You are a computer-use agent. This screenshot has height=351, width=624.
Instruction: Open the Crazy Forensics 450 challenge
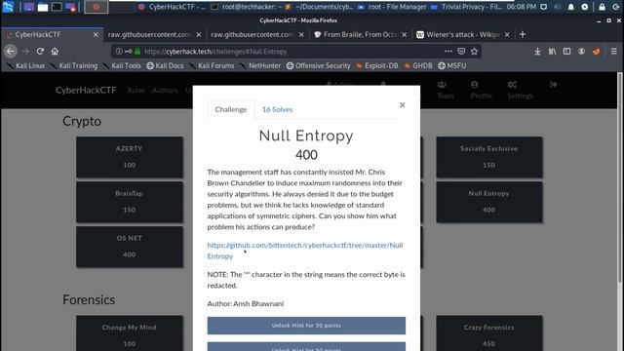[489, 333]
